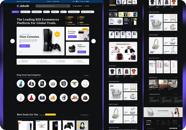The width and height of the screenshot is (186, 130).
Task: Click the Secure Payment card icon
Action: click(56, 62)
